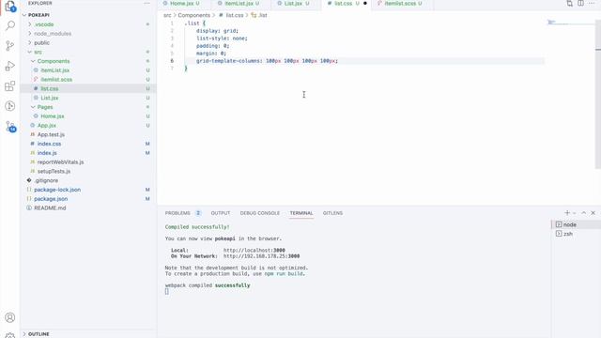Click src in the breadcrumb
The image size is (601, 338).
(x=167, y=15)
